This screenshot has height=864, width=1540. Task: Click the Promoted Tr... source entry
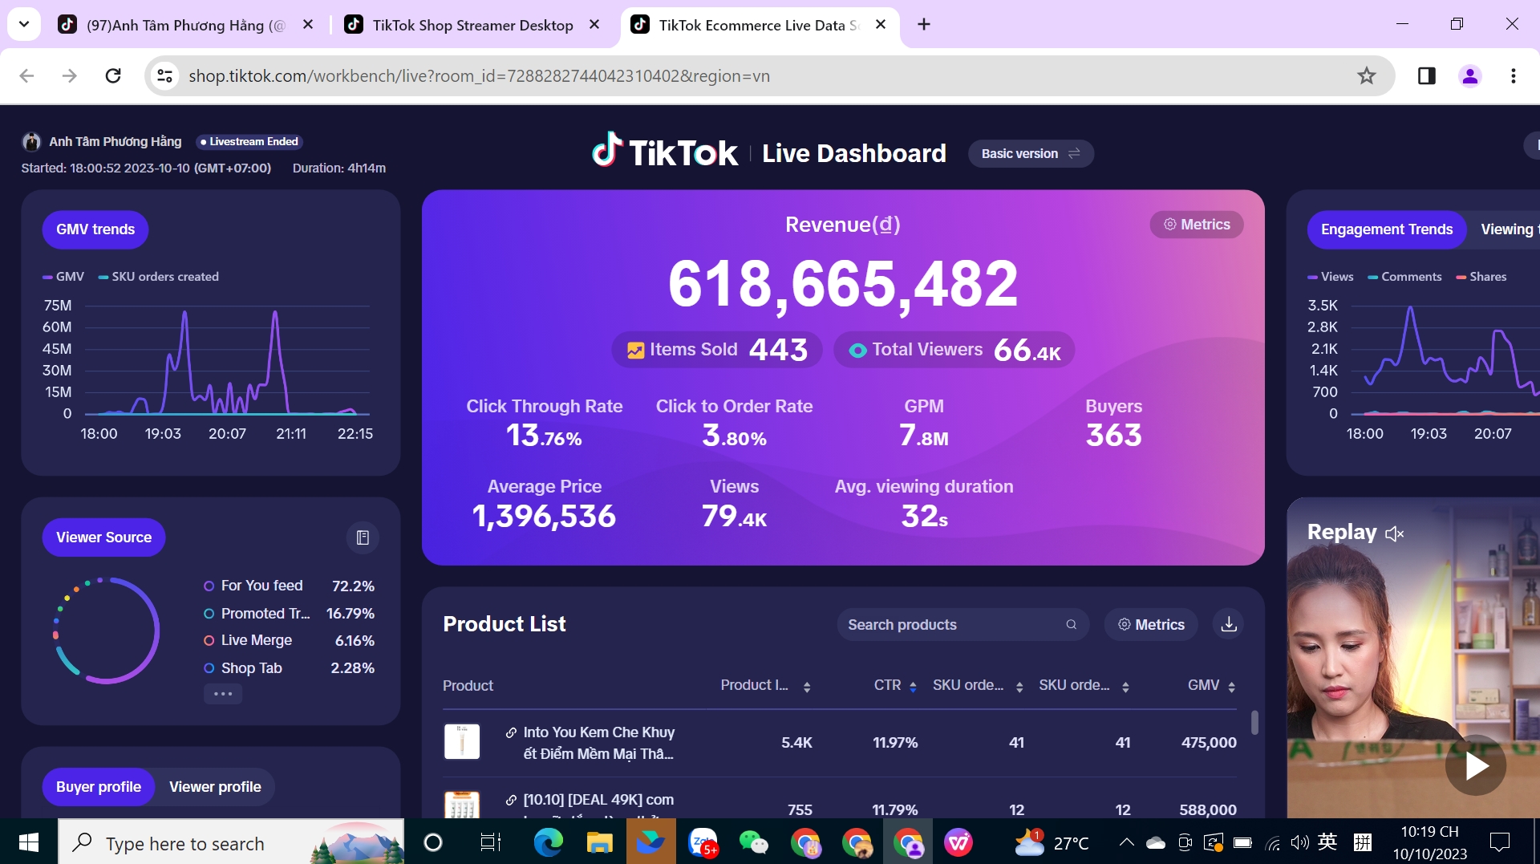pos(289,613)
